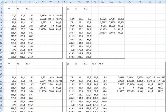Select cell with value 254114

[103, 32]
